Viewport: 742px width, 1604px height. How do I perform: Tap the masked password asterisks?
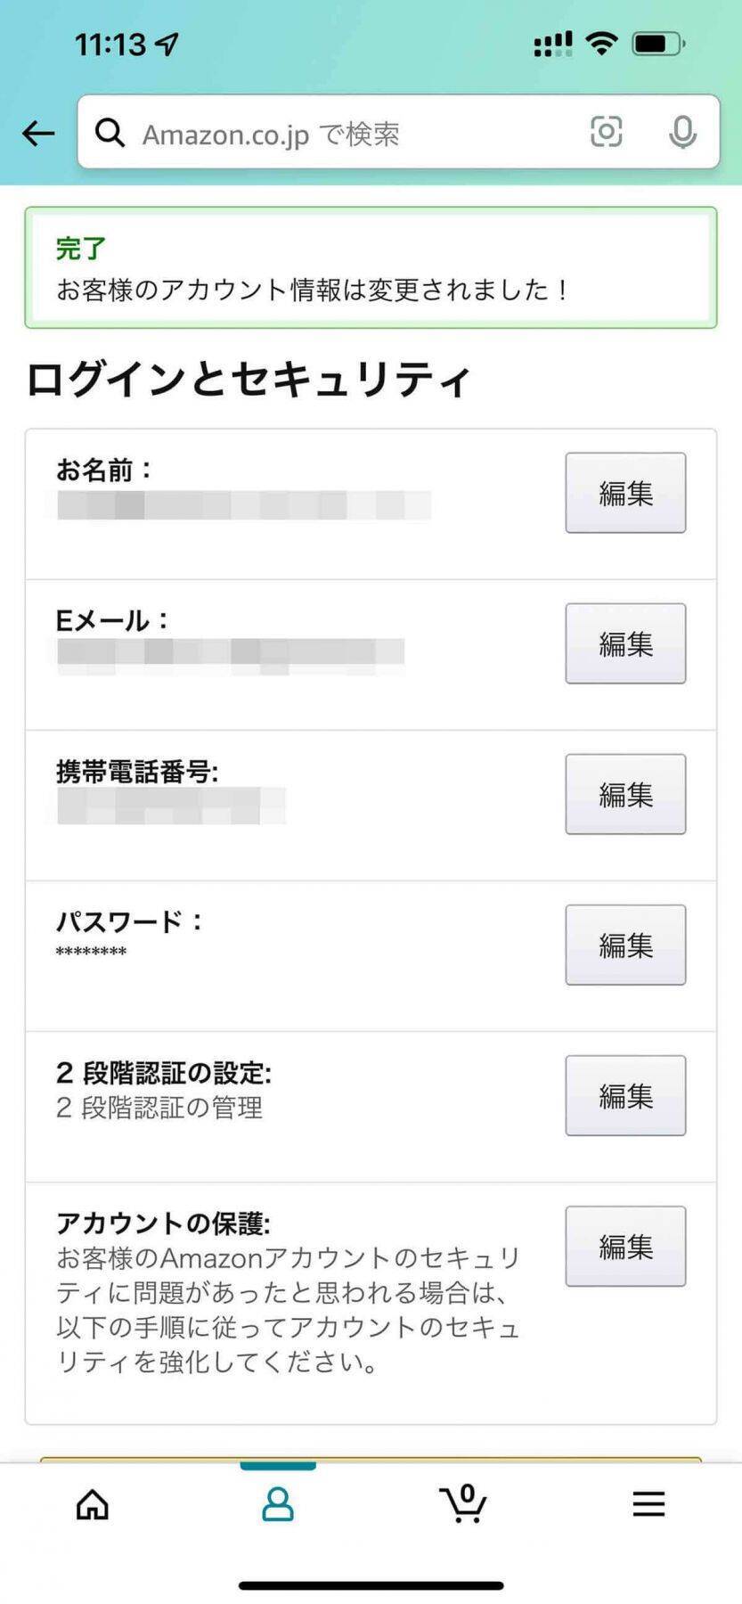coord(91,953)
